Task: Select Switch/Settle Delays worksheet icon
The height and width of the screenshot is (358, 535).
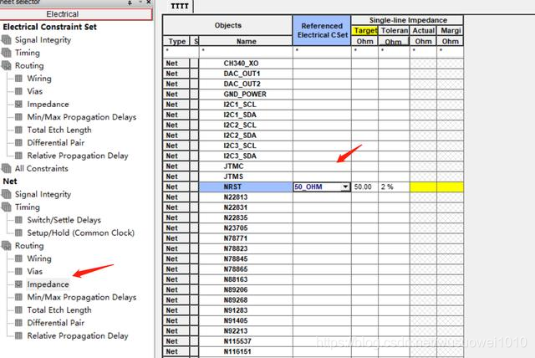Action: pos(18,220)
